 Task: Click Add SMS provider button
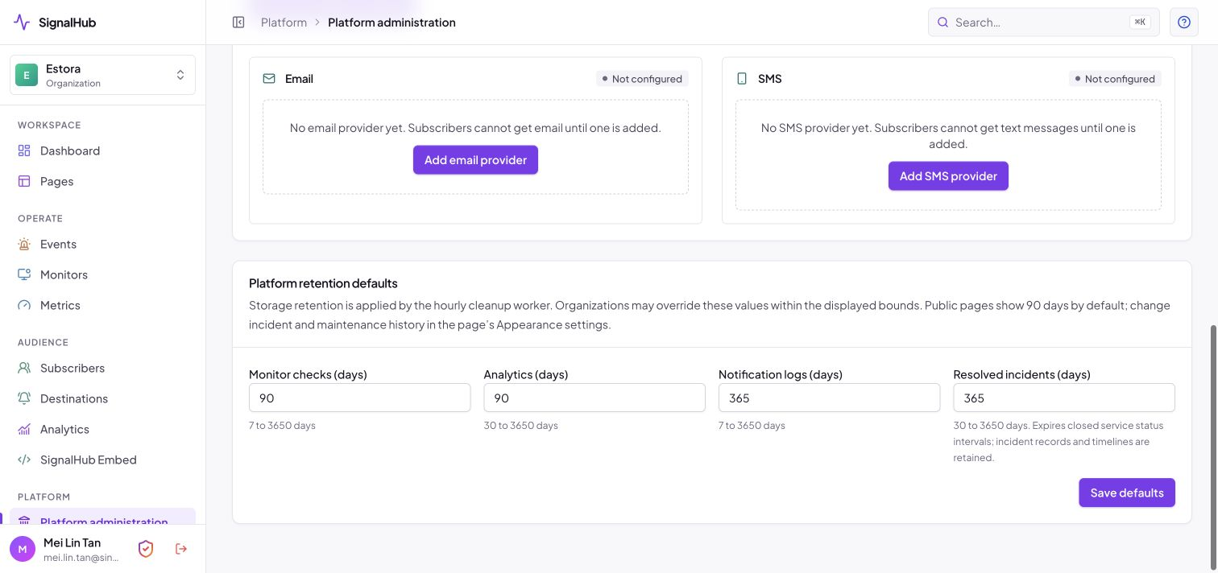click(948, 176)
